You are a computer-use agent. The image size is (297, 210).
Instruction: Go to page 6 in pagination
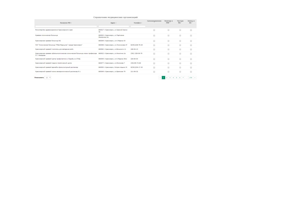(x=180, y=78)
